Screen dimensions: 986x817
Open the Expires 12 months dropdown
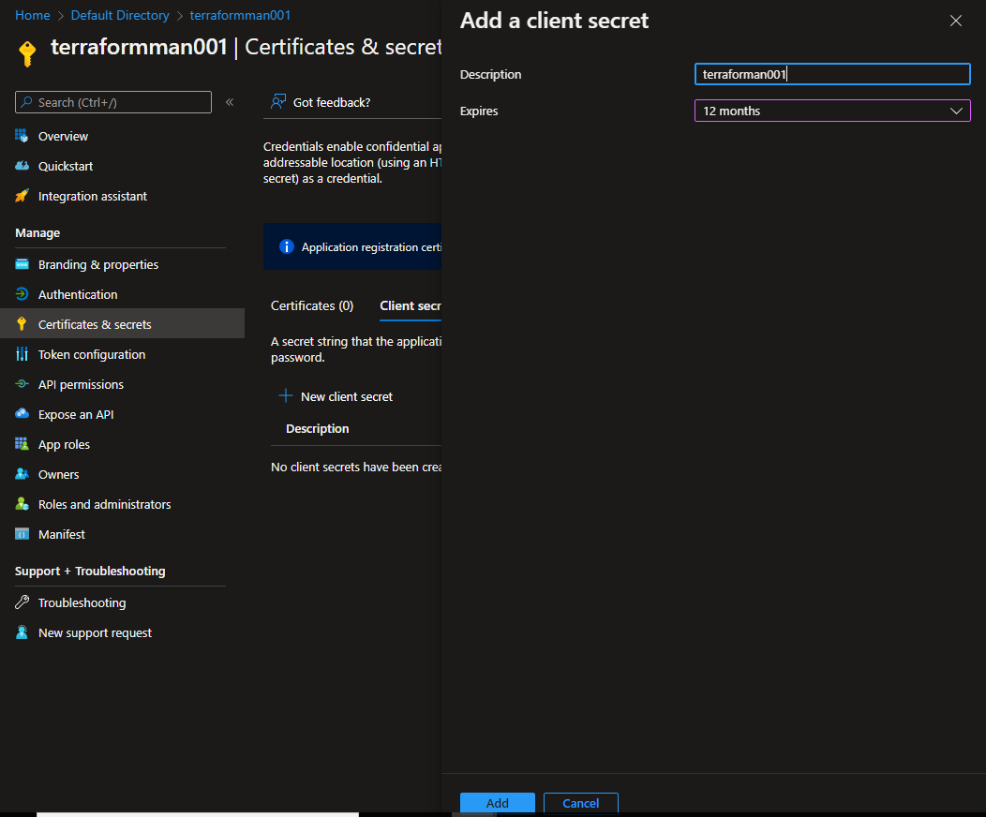pos(832,111)
